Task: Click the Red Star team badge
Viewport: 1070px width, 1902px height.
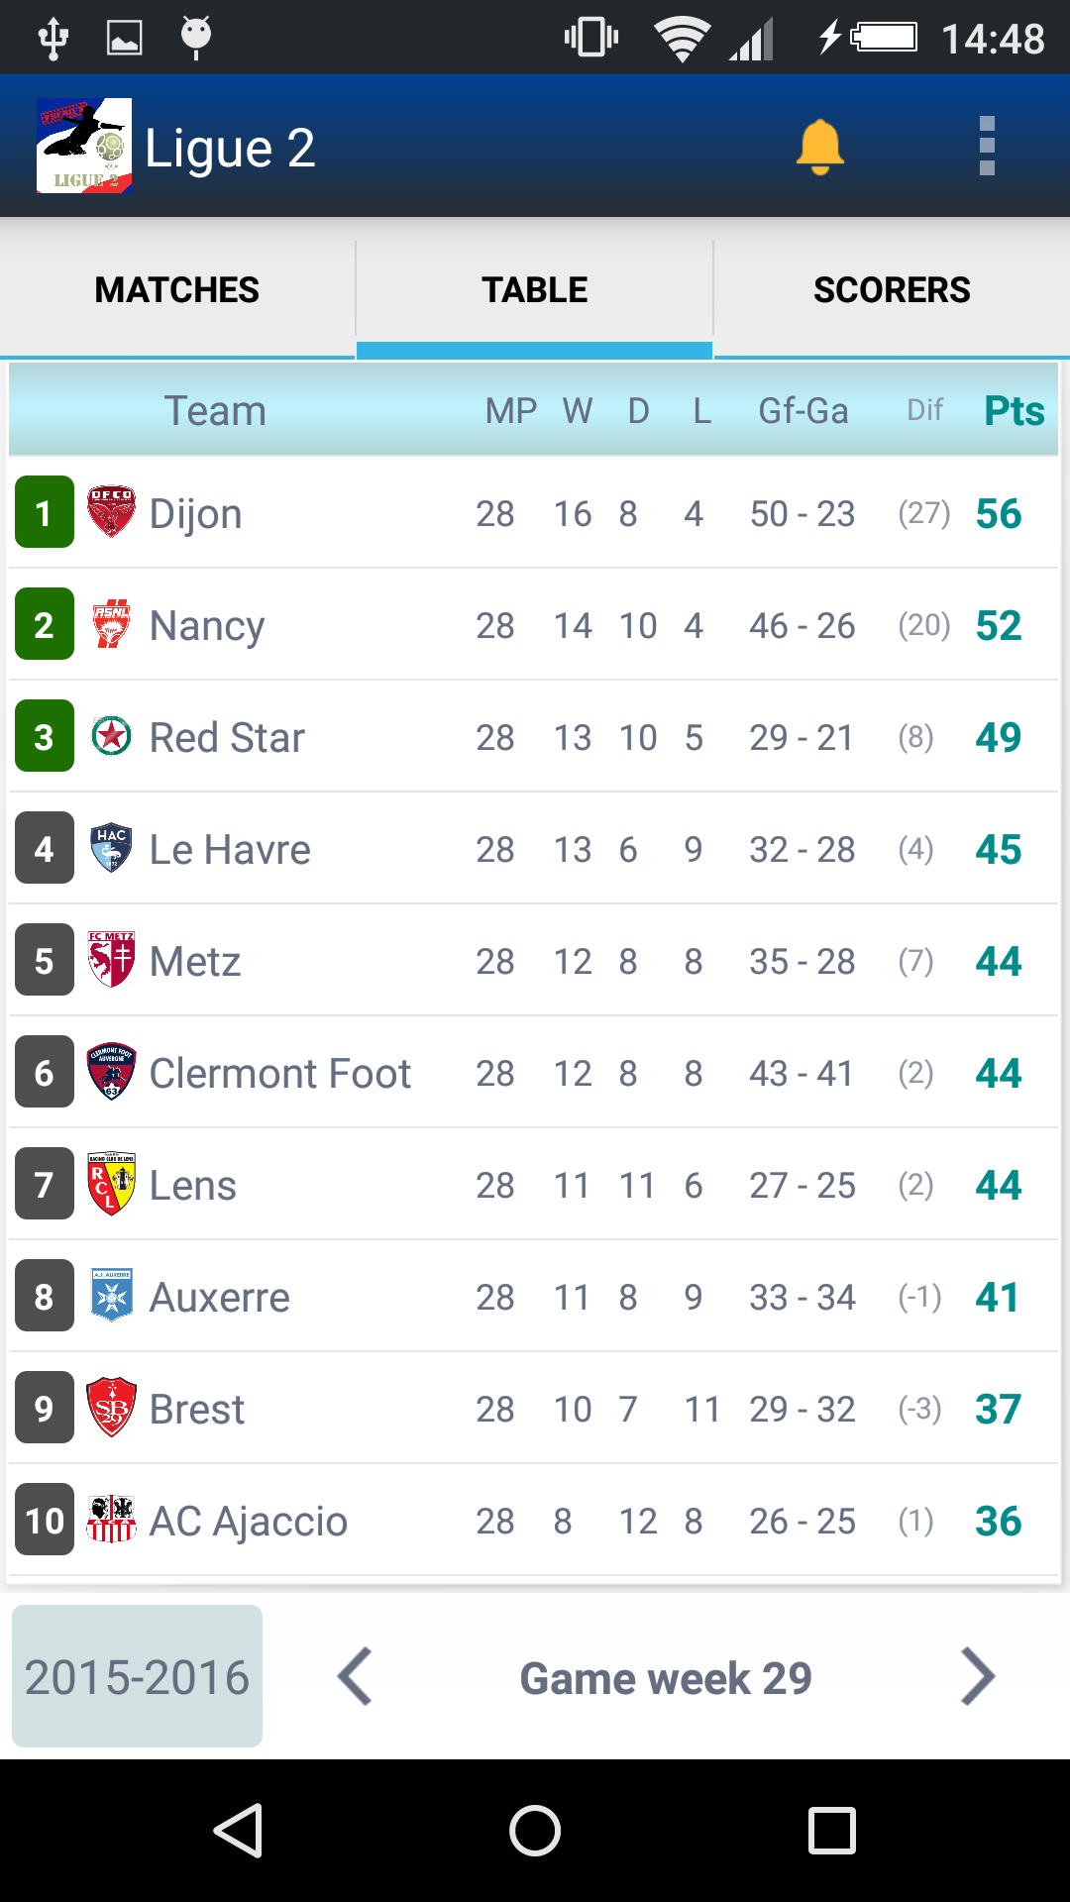Action: [x=112, y=736]
